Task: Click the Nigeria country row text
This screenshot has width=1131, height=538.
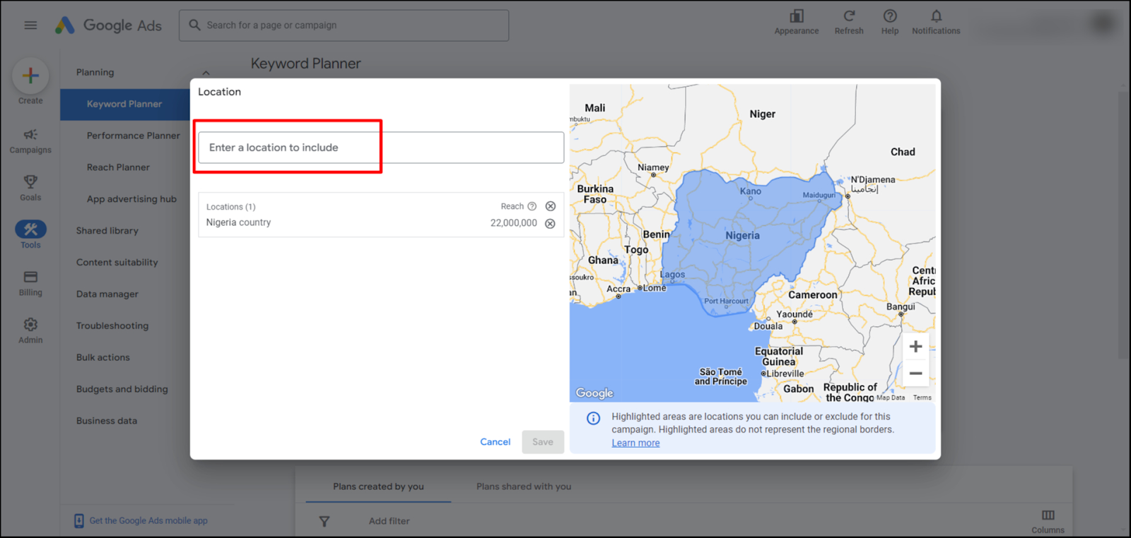Action: (238, 222)
